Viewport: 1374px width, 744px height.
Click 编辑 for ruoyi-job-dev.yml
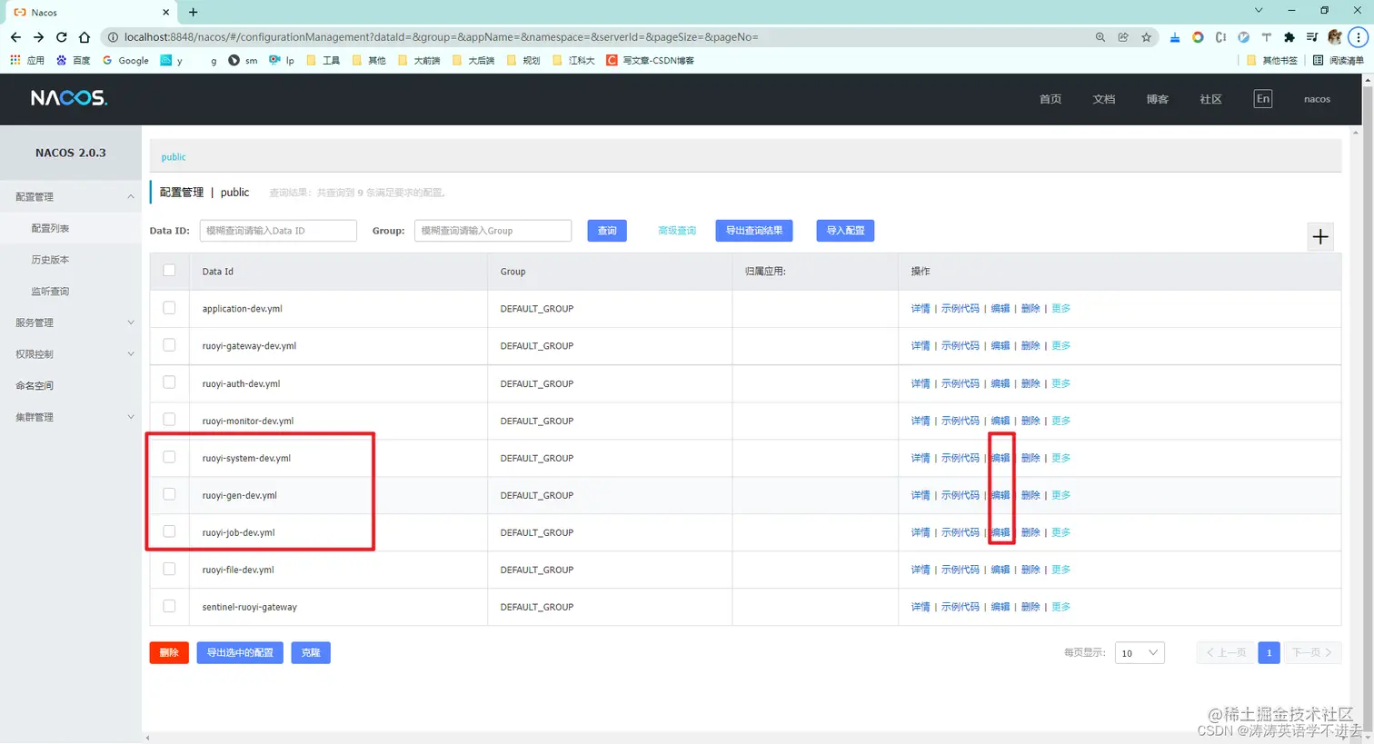1001,532
